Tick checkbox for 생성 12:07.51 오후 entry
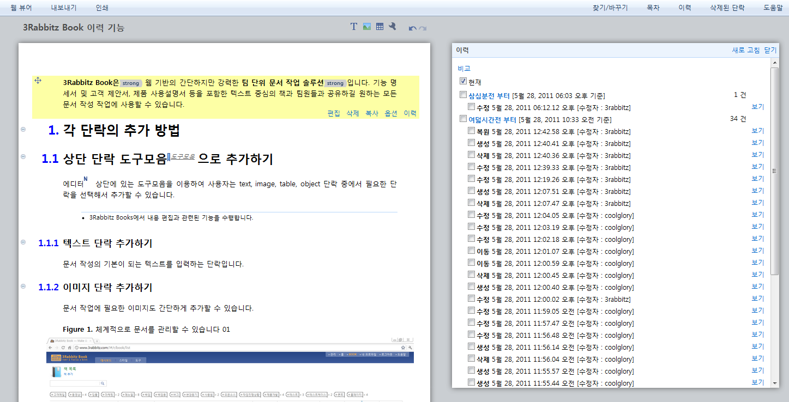Screen dimensions: 789x402 tap(472, 191)
